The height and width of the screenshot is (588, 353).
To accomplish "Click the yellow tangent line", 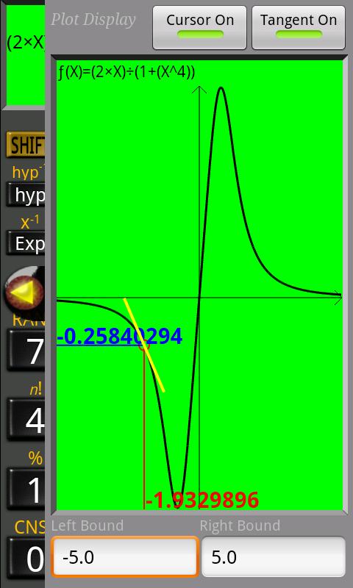I will coord(145,345).
